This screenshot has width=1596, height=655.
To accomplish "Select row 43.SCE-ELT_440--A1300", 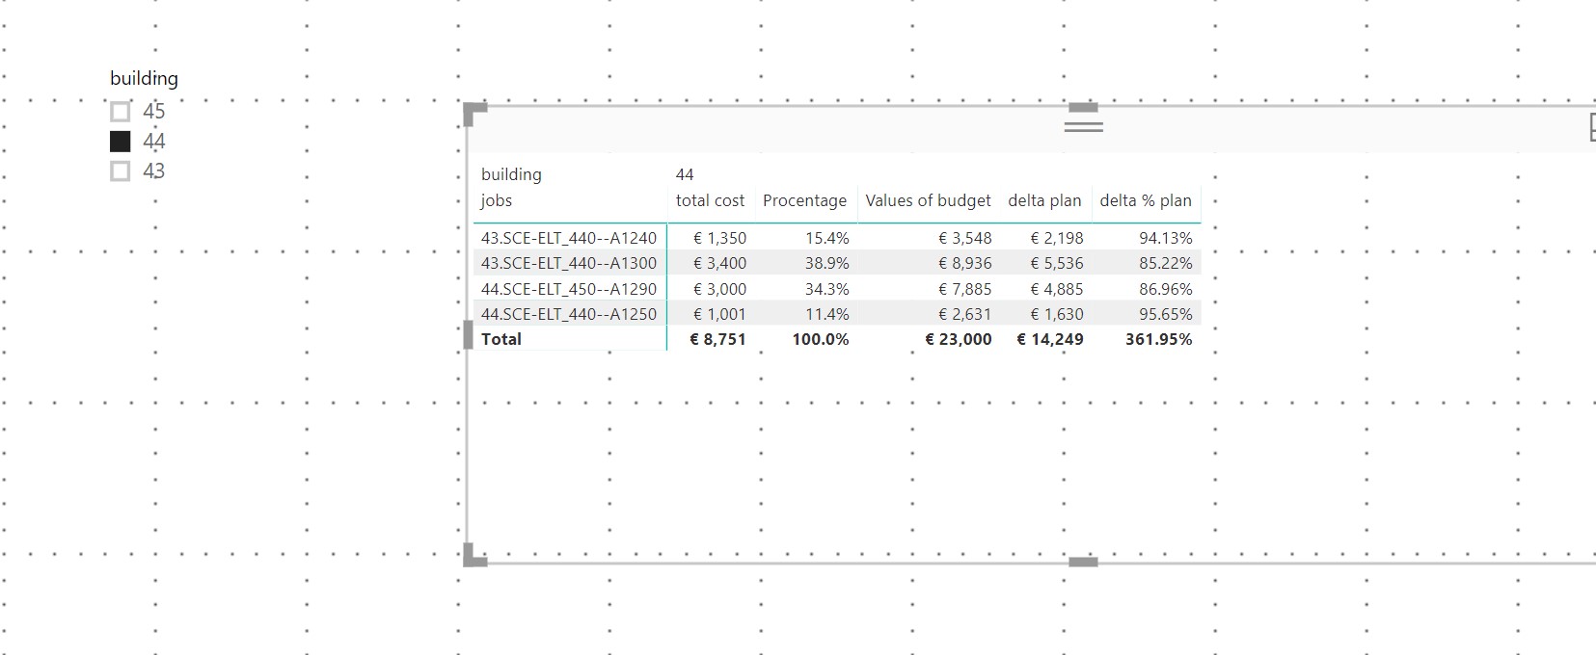I will pos(569,263).
